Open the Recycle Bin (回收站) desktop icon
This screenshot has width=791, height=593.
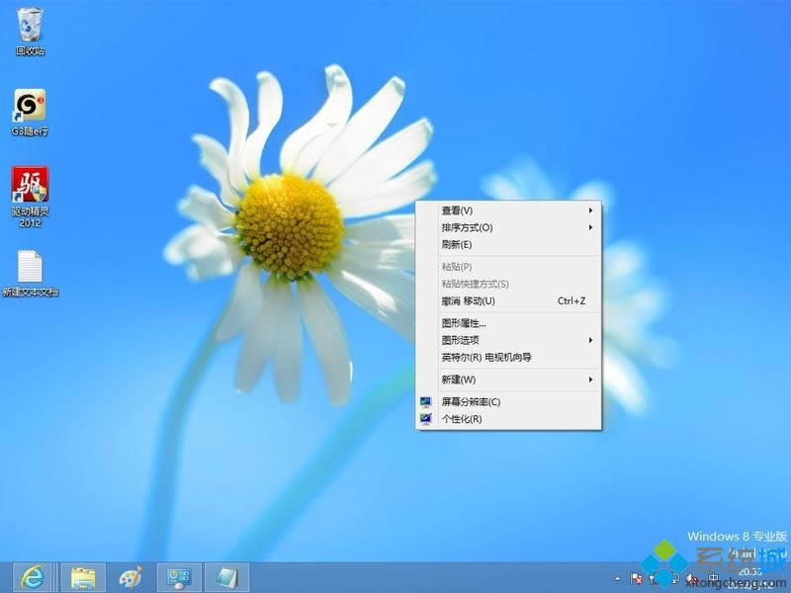click(28, 30)
